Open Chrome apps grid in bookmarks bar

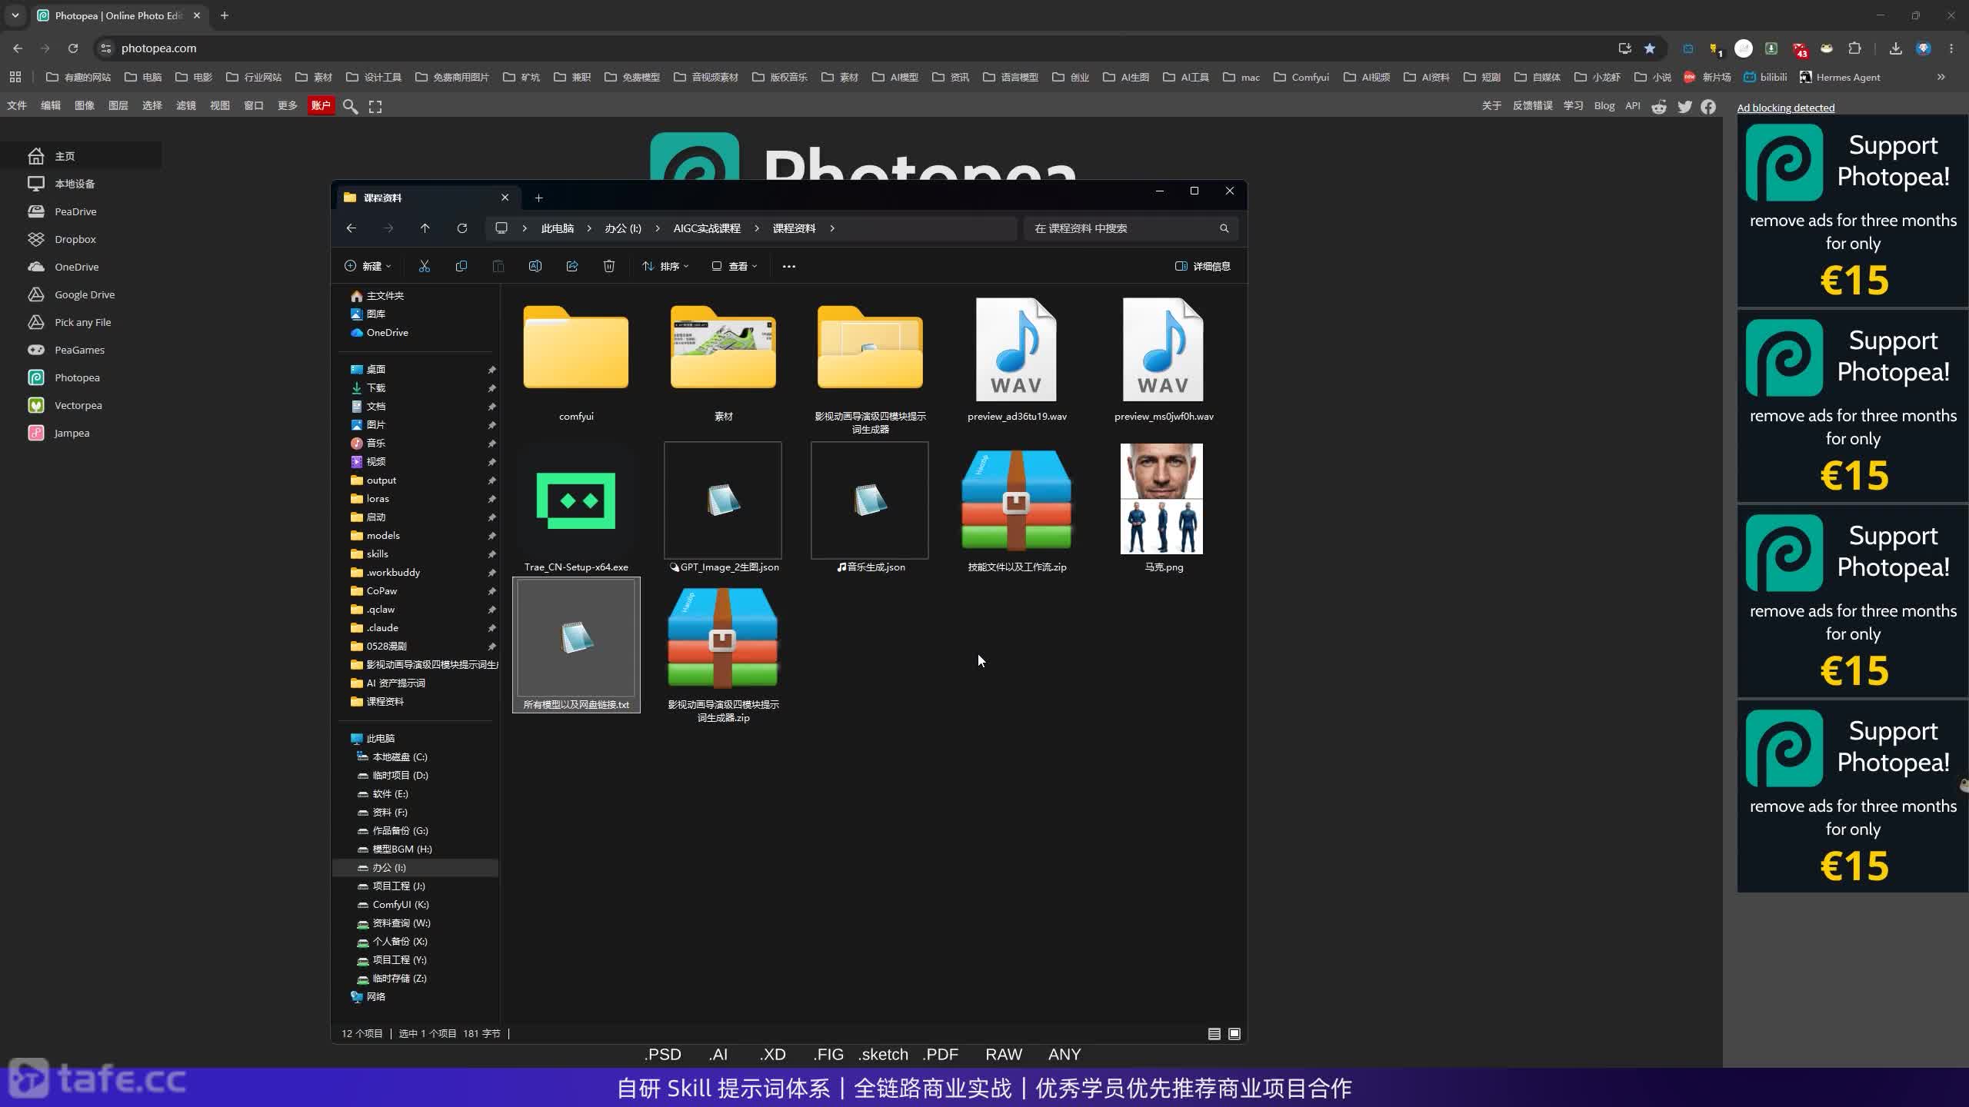[x=15, y=77]
